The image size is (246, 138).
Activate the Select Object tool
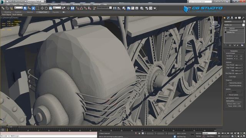25,8
